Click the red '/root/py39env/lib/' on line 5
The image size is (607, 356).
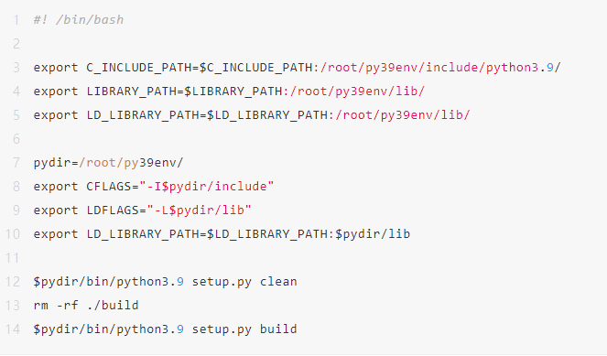tap(403, 115)
